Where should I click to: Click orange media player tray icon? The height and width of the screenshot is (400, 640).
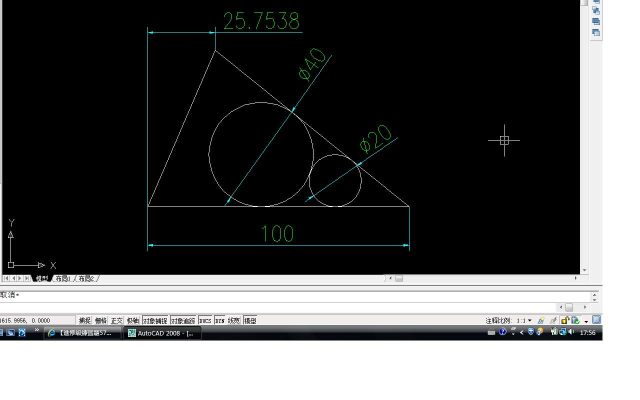(540, 331)
